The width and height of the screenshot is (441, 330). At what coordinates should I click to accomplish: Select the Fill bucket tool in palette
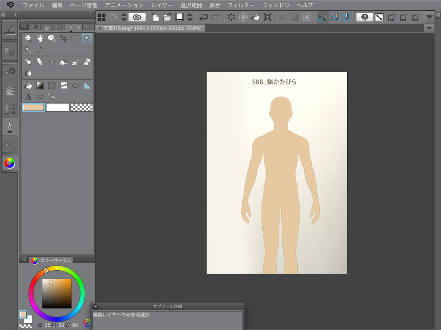coord(28,86)
